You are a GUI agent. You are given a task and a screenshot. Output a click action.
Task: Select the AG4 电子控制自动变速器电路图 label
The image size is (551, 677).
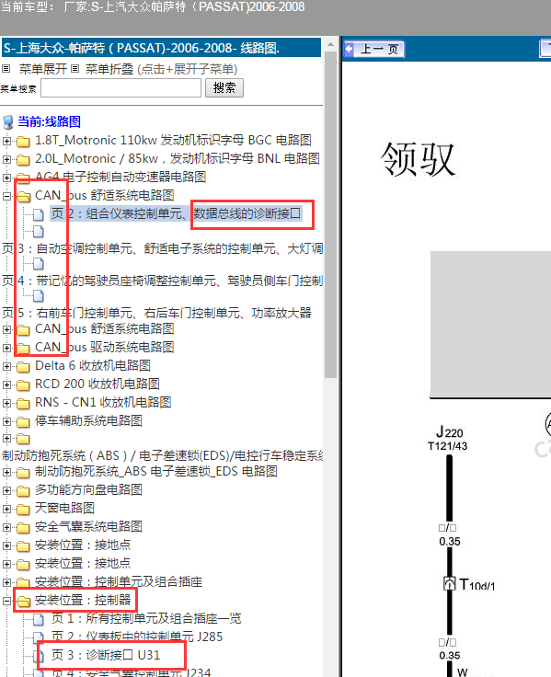point(121,177)
